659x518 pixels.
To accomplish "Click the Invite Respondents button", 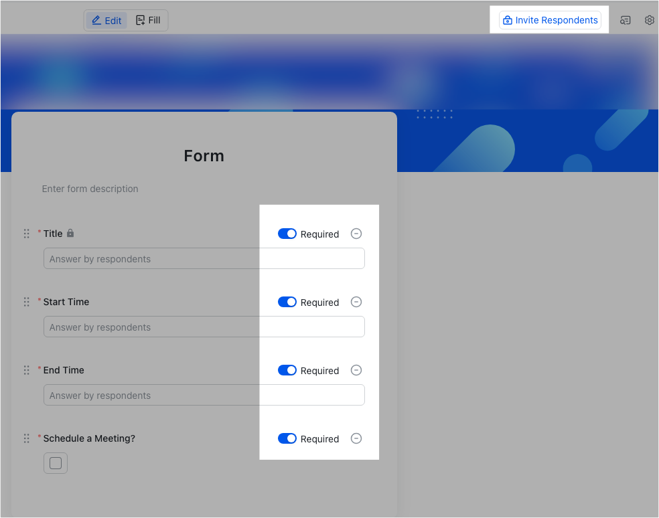I will [x=550, y=20].
